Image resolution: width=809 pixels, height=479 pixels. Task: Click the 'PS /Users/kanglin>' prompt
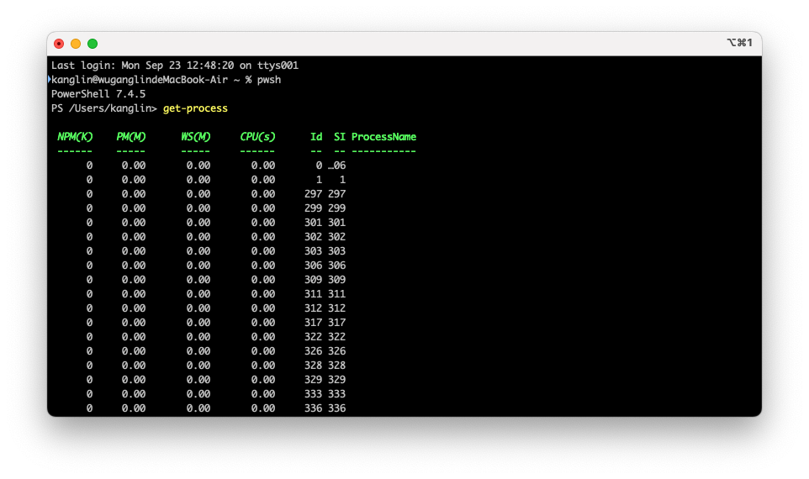tap(103, 108)
